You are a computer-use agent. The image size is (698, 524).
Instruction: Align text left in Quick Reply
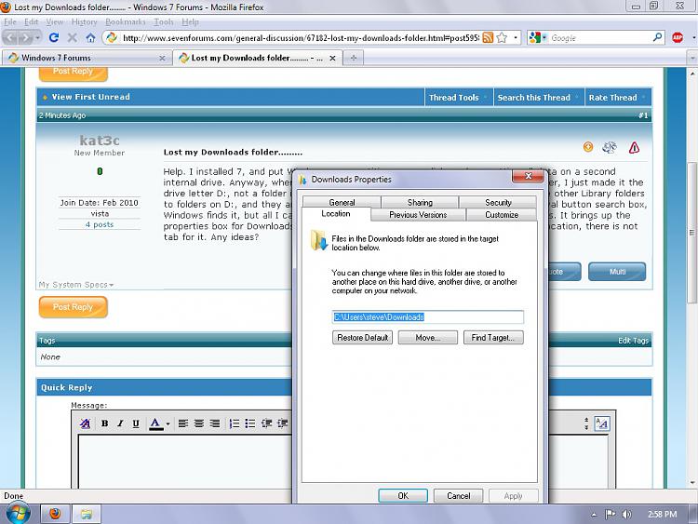click(183, 423)
